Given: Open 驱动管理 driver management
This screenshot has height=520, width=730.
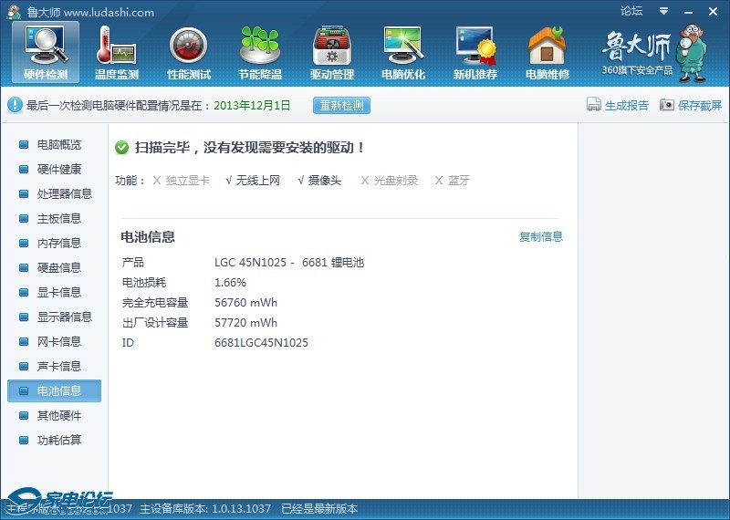Looking at the screenshot, I should [332, 53].
